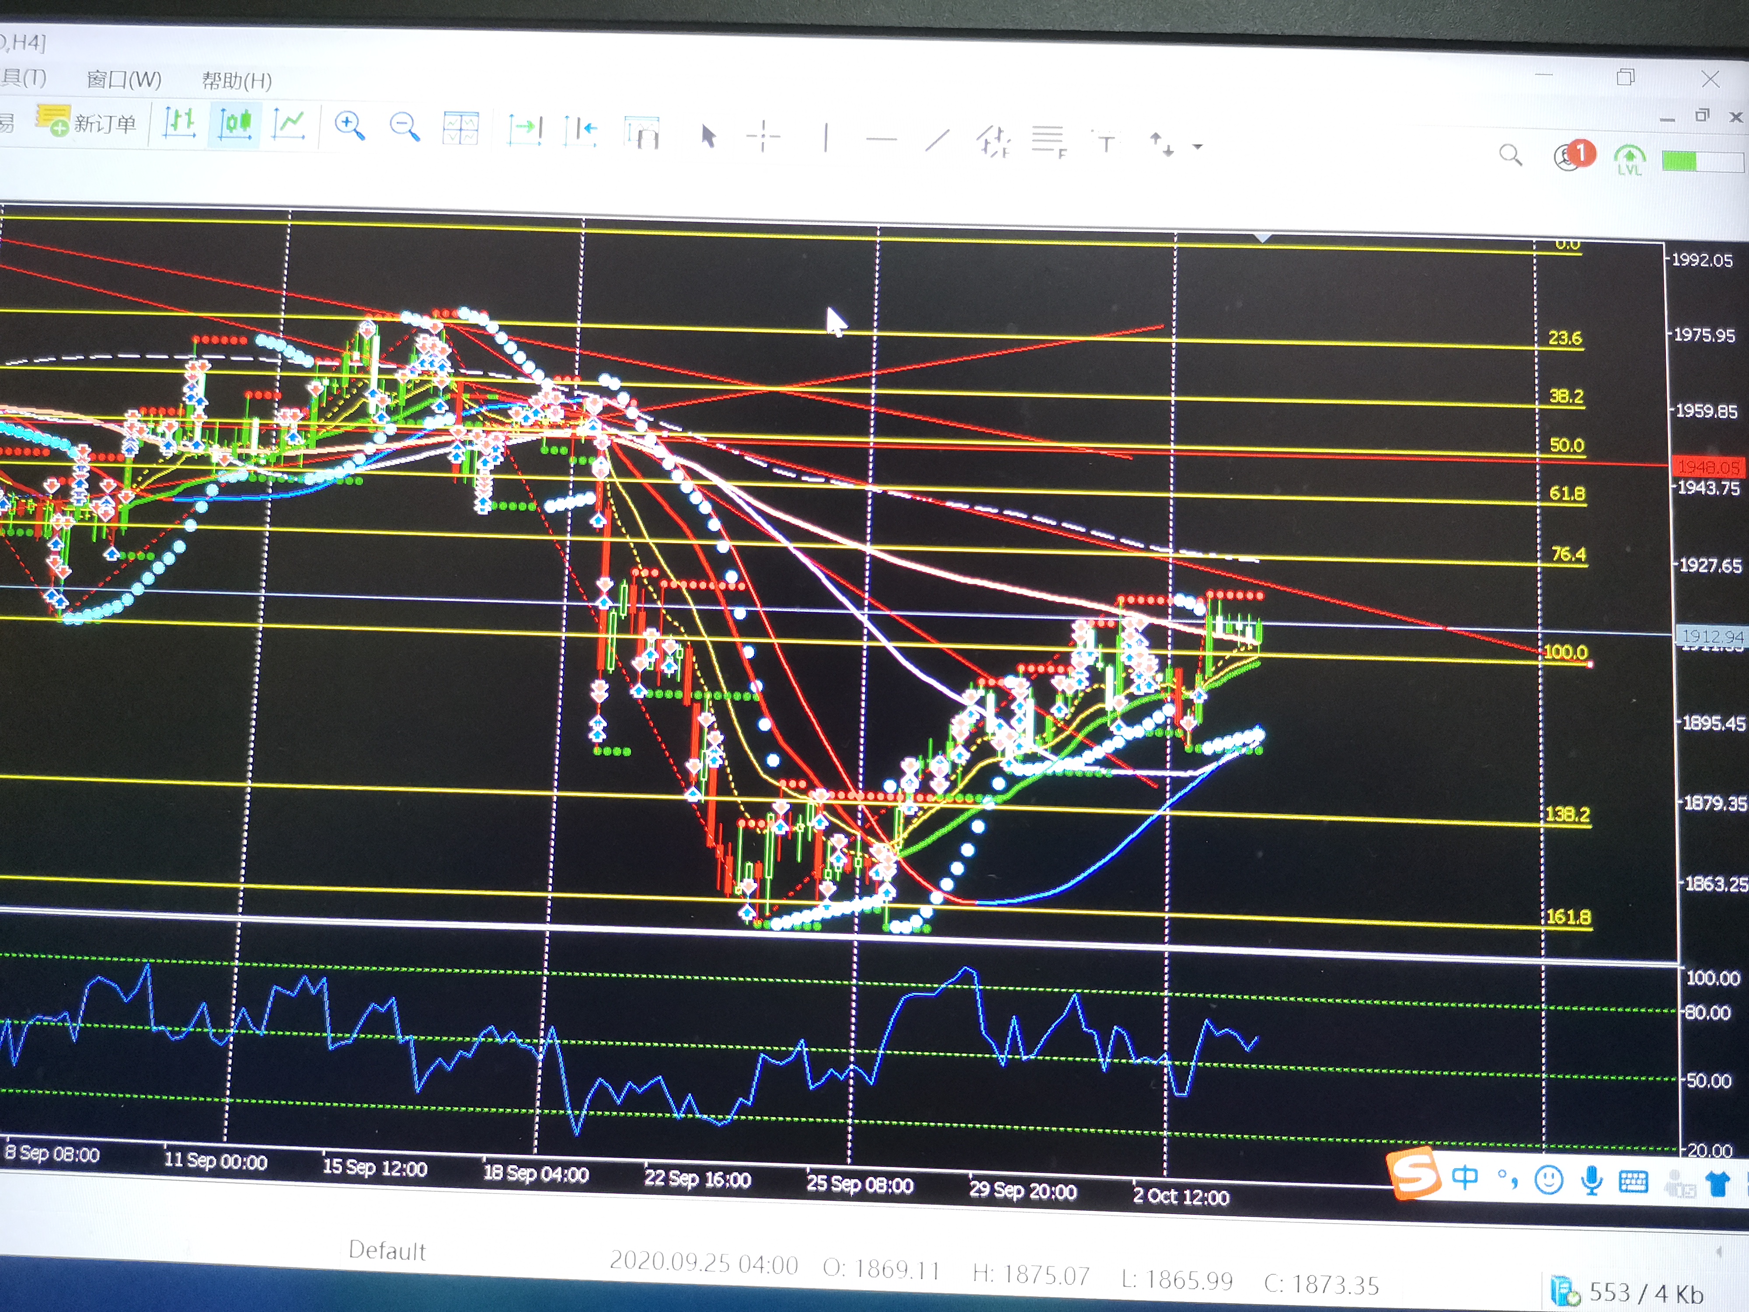Enable chart shift icon
The height and width of the screenshot is (1312, 1749).
point(579,130)
